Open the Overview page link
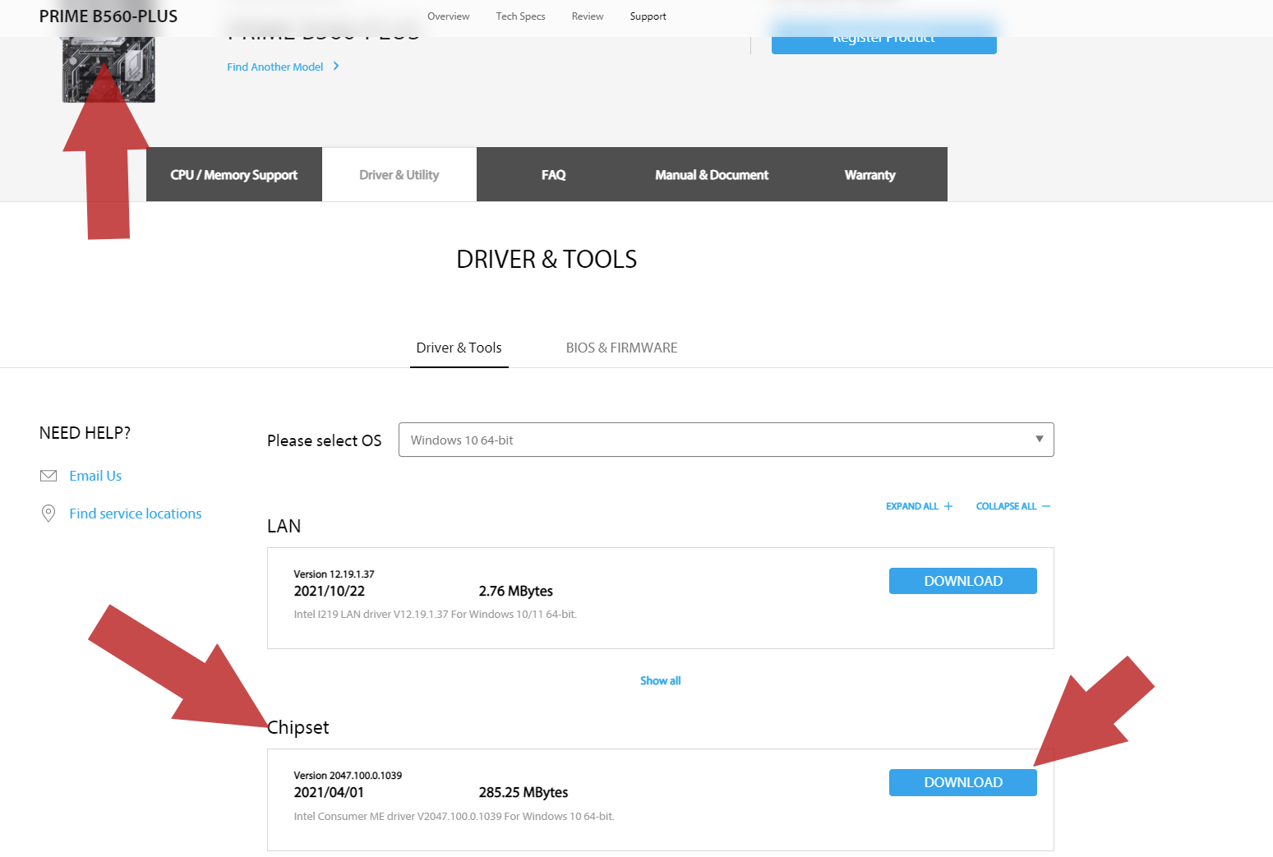1273x857 pixels. (x=449, y=16)
